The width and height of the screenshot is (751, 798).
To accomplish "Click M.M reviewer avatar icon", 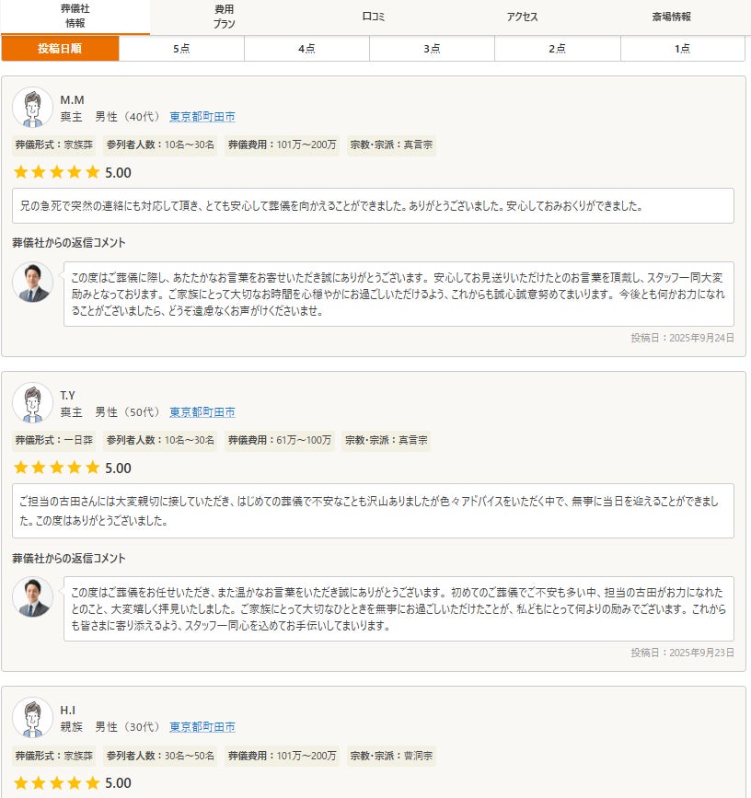I will point(32,108).
